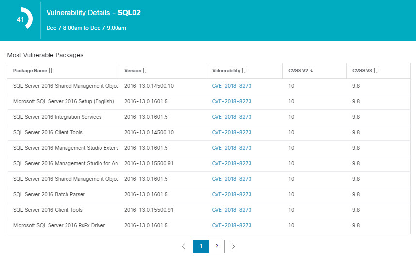Click version 2016-13.0.1601.5 in Integration Services row
This screenshot has height=265, width=416.
pos(146,117)
